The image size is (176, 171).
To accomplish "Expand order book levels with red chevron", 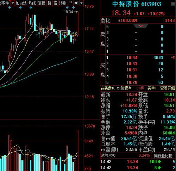I will tap(141, 26).
